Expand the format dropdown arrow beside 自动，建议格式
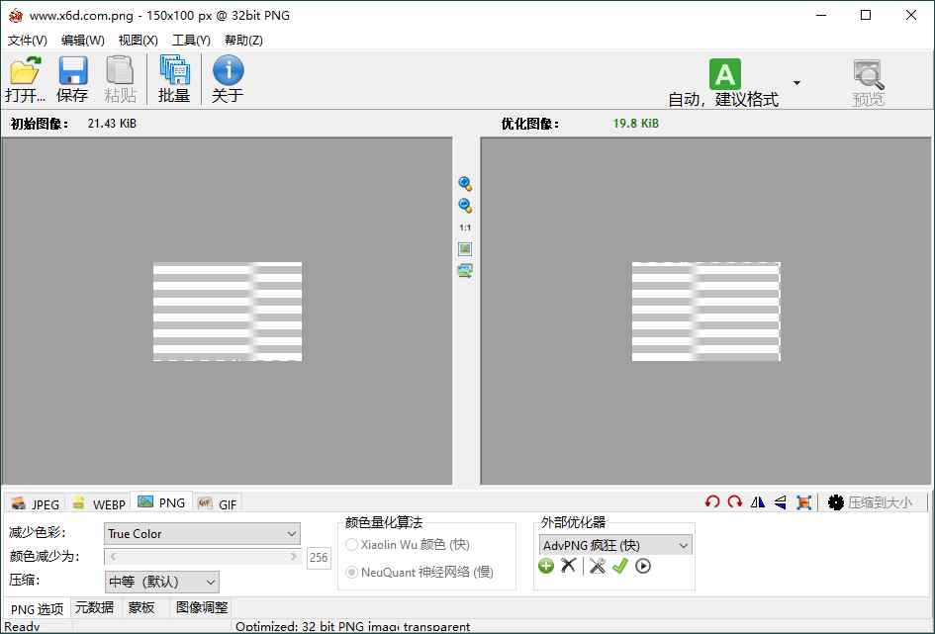The height and width of the screenshot is (634, 935). [796, 82]
